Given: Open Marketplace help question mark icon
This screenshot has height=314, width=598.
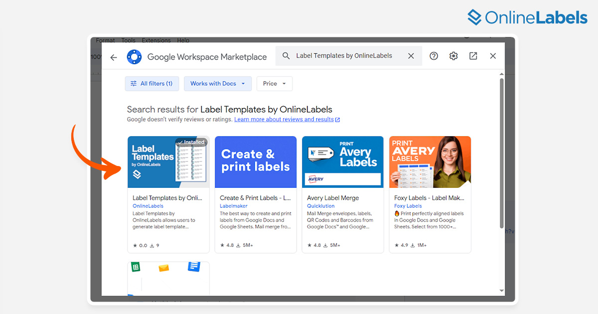Looking at the screenshot, I should pos(434,56).
